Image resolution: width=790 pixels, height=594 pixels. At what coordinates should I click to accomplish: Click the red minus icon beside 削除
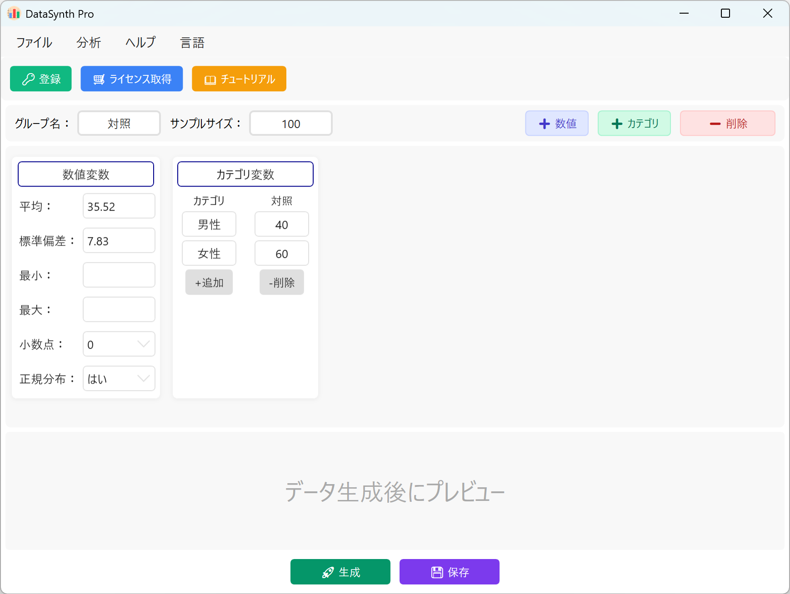click(x=715, y=124)
